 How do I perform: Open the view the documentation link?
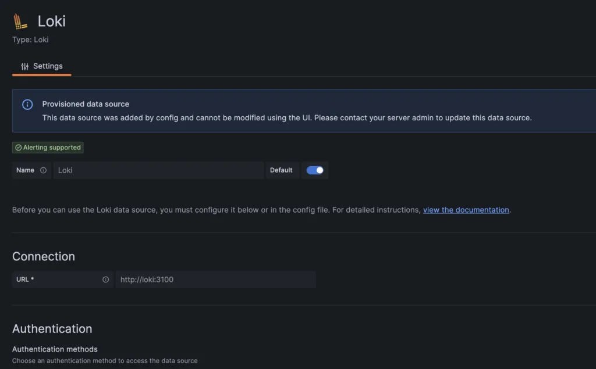pos(466,210)
